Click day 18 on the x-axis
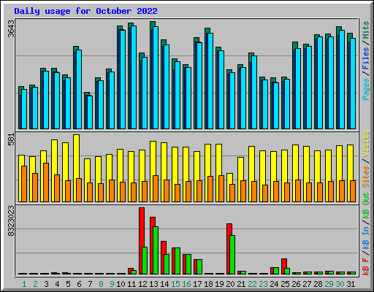This screenshot has height=292, width=374. pos(208,284)
